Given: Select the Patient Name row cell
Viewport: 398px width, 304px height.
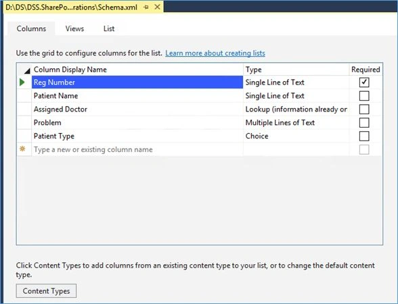Looking at the screenshot, I should 137,96.
